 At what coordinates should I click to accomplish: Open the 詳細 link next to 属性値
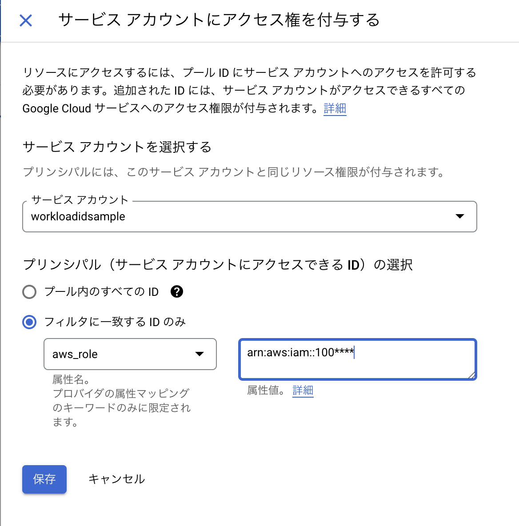(x=303, y=390)
